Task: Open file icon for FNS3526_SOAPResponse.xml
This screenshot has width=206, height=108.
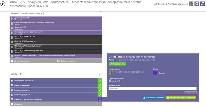Action: 12,42
